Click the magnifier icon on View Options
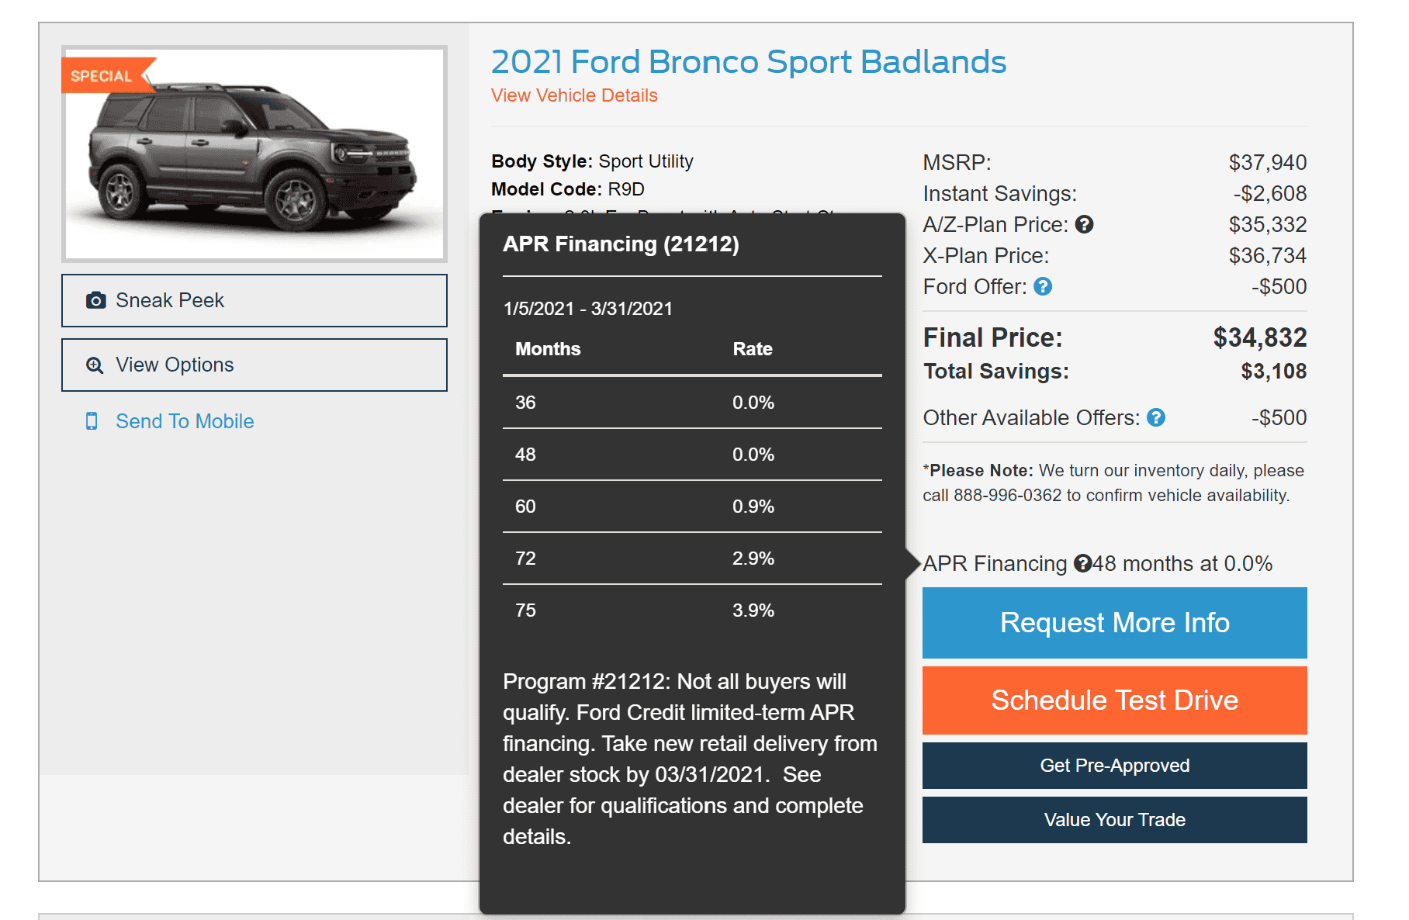Image resolution: width=1409 pixels, height=920 pixels. 95,365
